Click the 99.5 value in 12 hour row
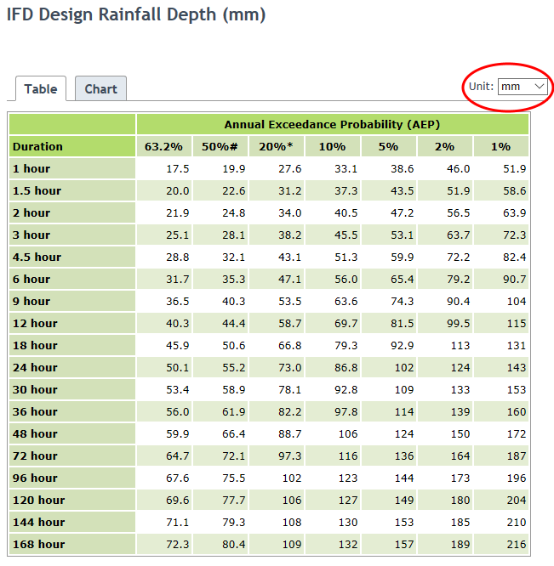 (x=458, y=323)
